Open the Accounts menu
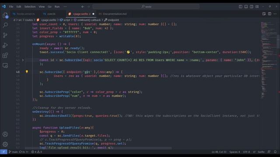Image resolution: width=280 pixels, height=157 pixels. coord(5,134)
